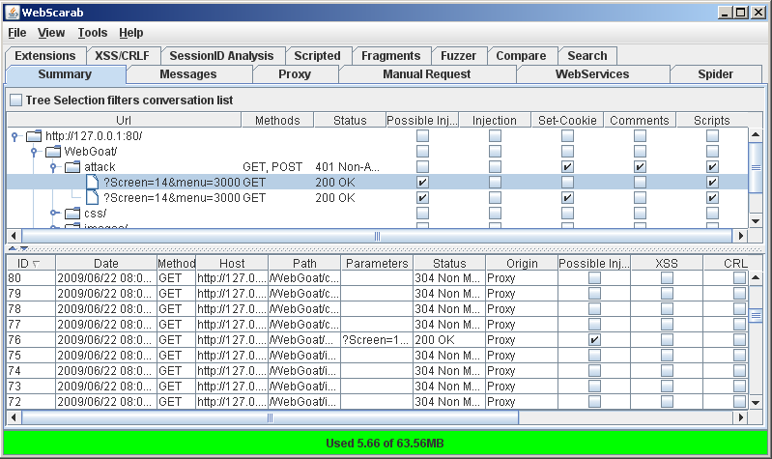Click the sort arrow in the ID column header
This screenshot has height=459, width=772.
click(37, 263)
